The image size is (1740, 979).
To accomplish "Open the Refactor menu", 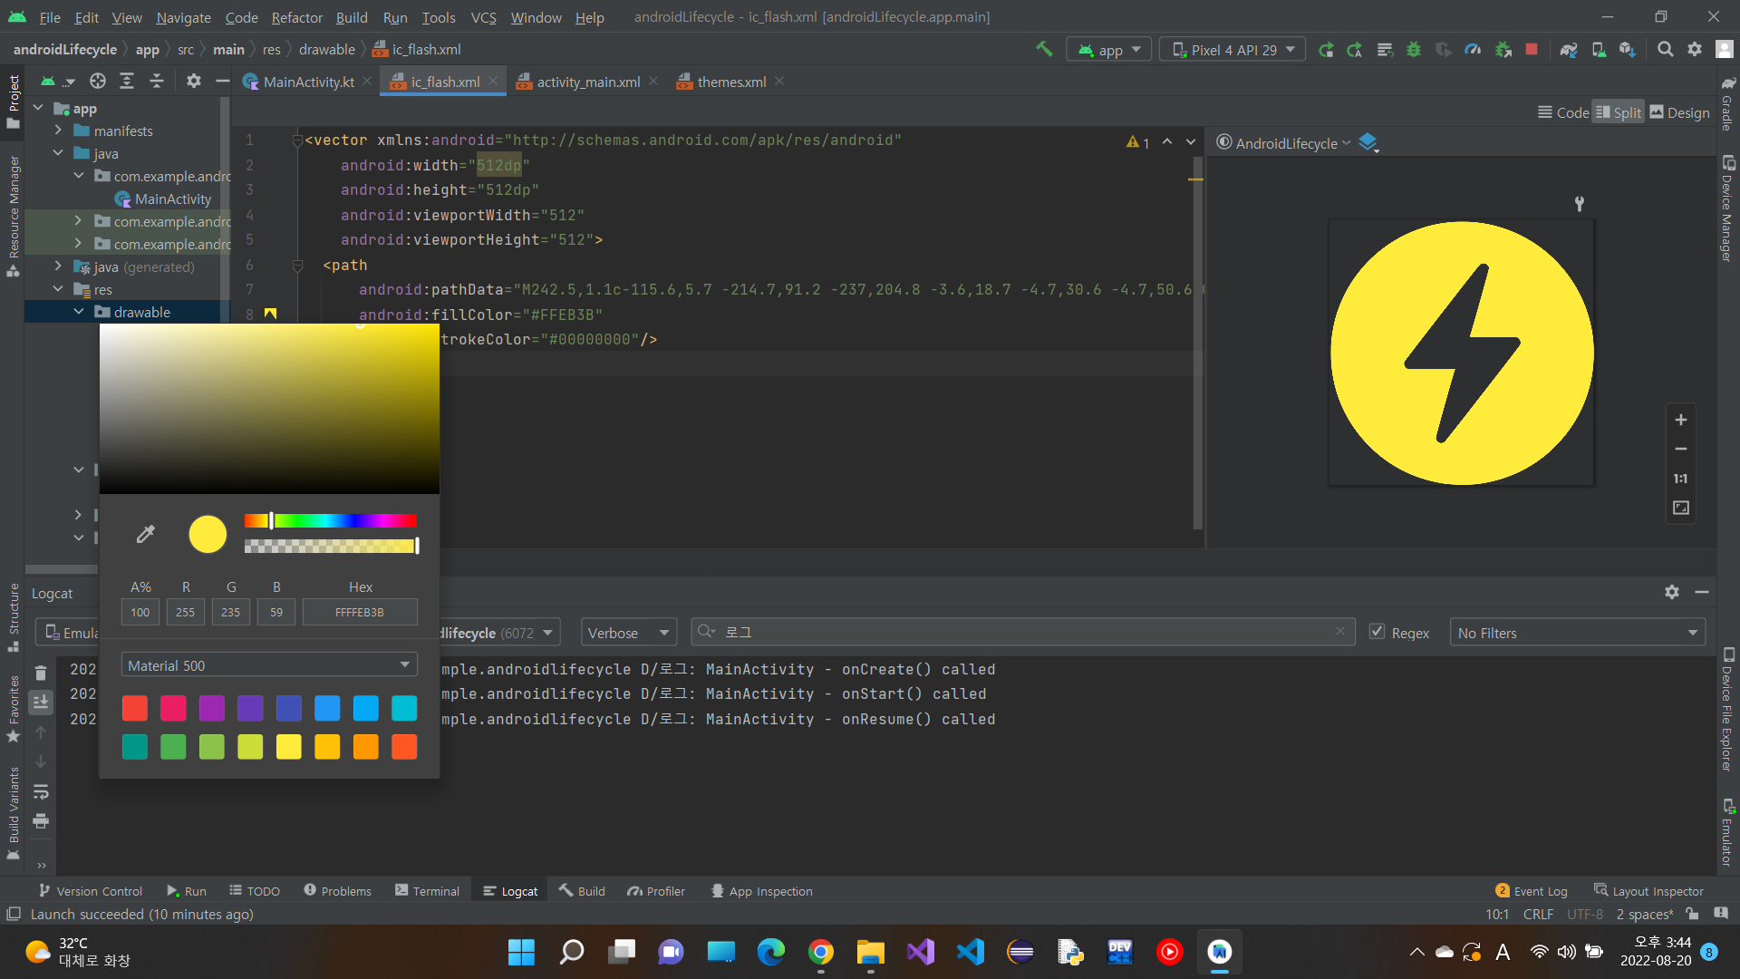I will coord(296,17).
